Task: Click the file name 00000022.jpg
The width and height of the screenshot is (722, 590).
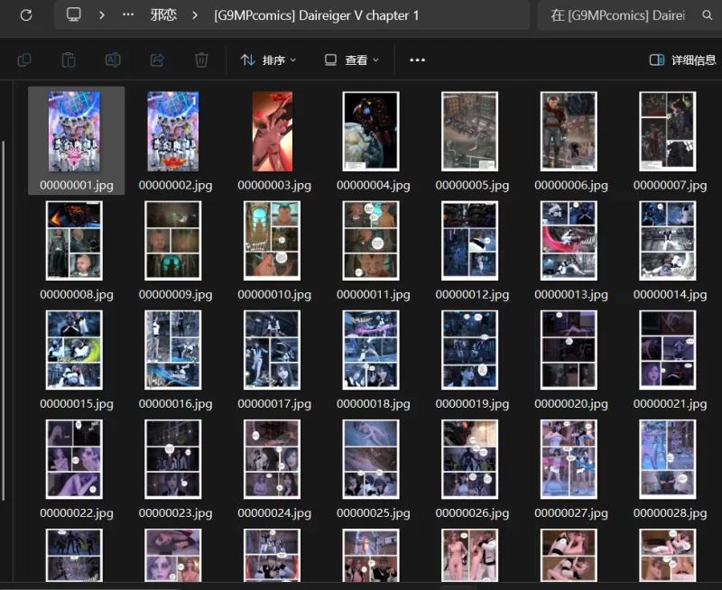Action: [77, 512]
